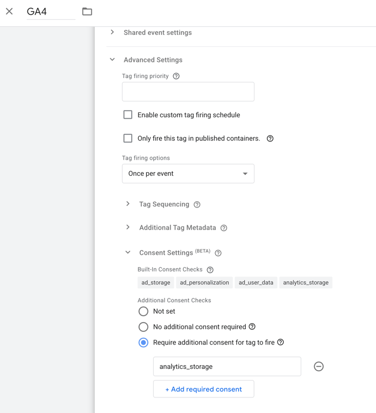
Task: Open the folder icon next to GA4
Action: (x=87, y=11)
